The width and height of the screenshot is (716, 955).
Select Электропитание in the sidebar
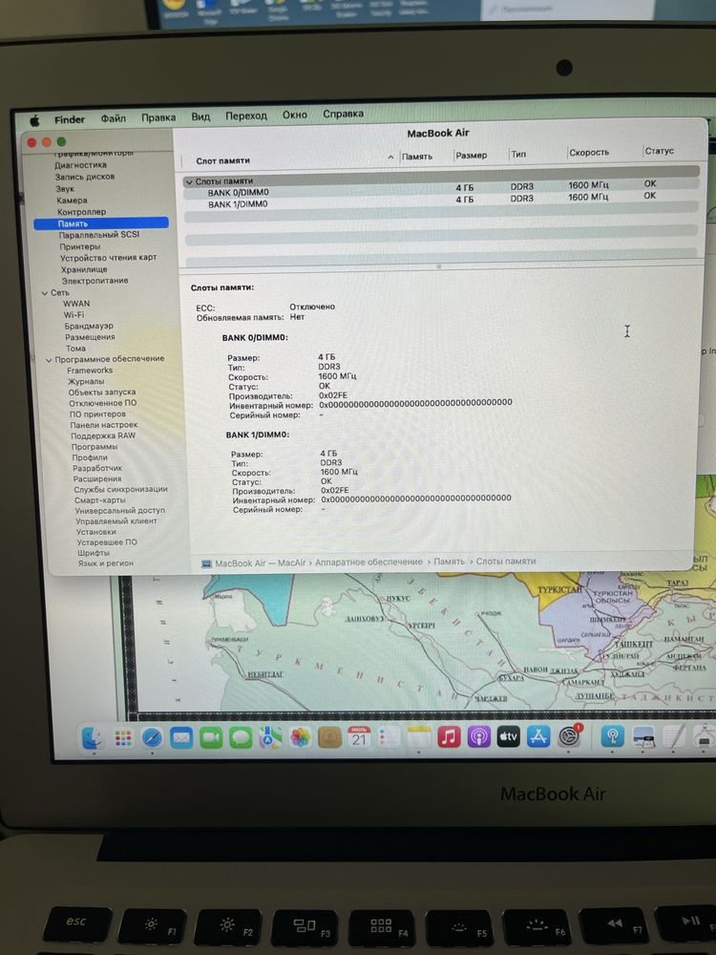(x=95, y=281)
